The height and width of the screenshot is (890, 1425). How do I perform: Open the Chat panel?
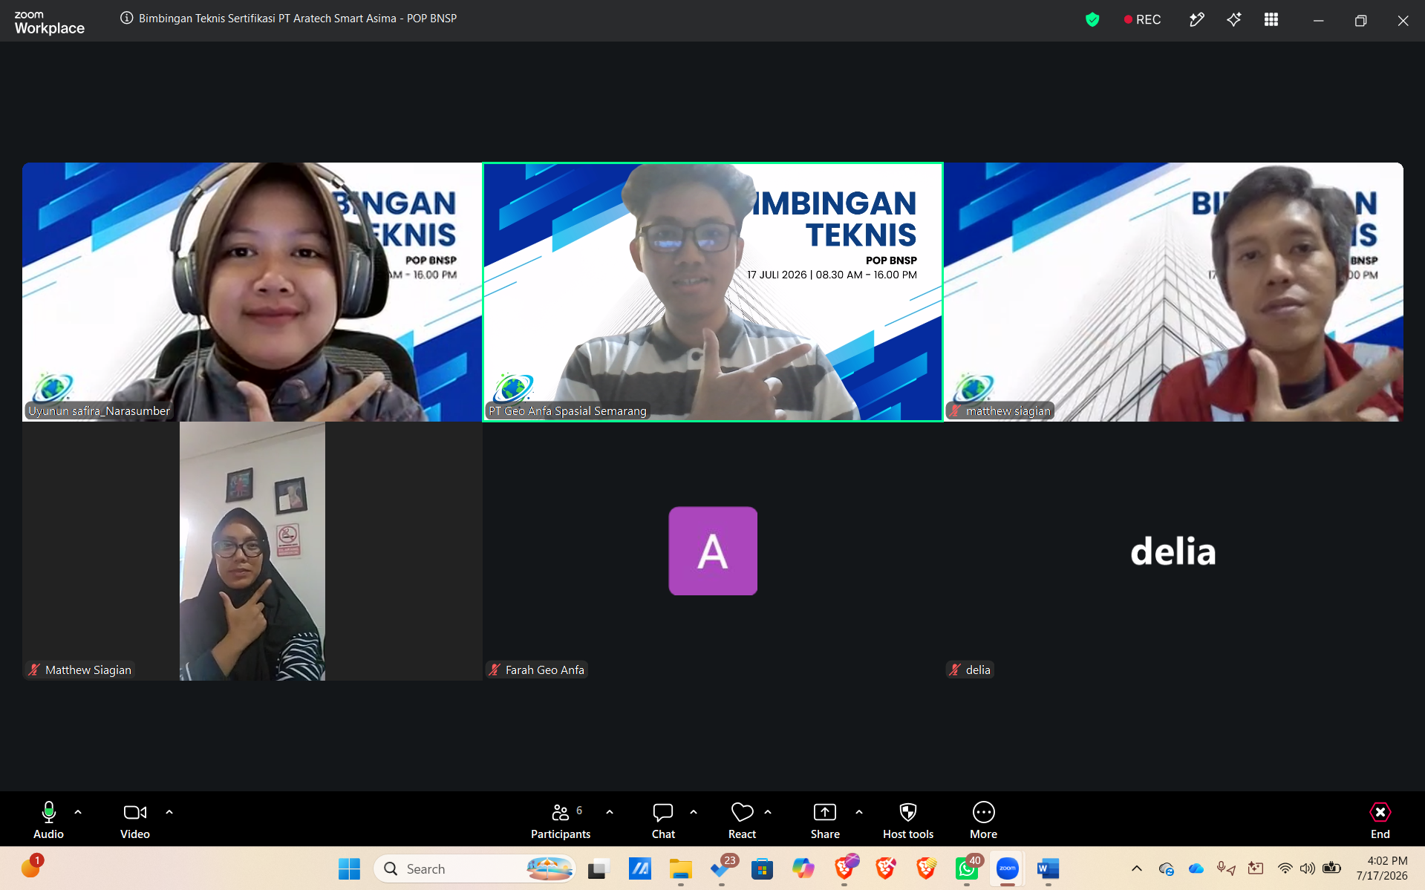pyautogui.click(x=663, y=819)
